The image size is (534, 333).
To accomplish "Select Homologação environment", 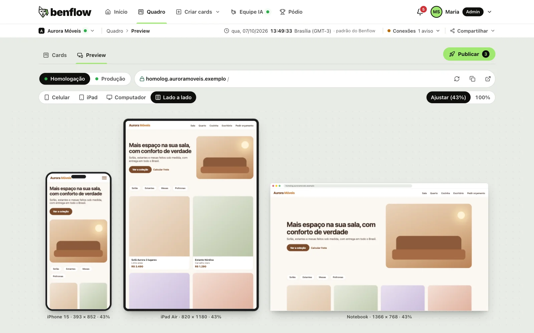I will tap(65, 79).
